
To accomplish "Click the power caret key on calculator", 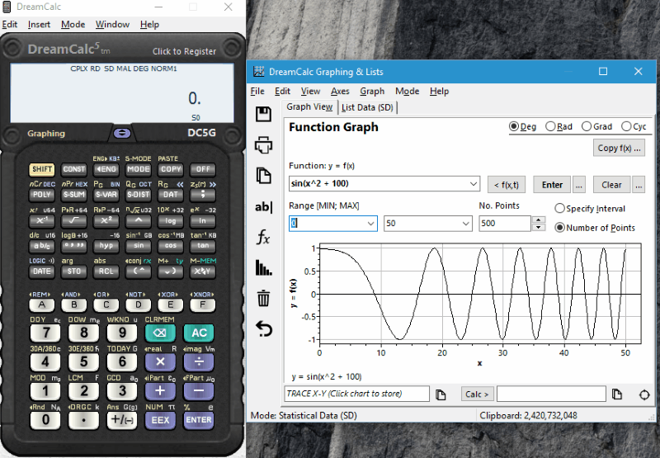I will tap(139, 220).
